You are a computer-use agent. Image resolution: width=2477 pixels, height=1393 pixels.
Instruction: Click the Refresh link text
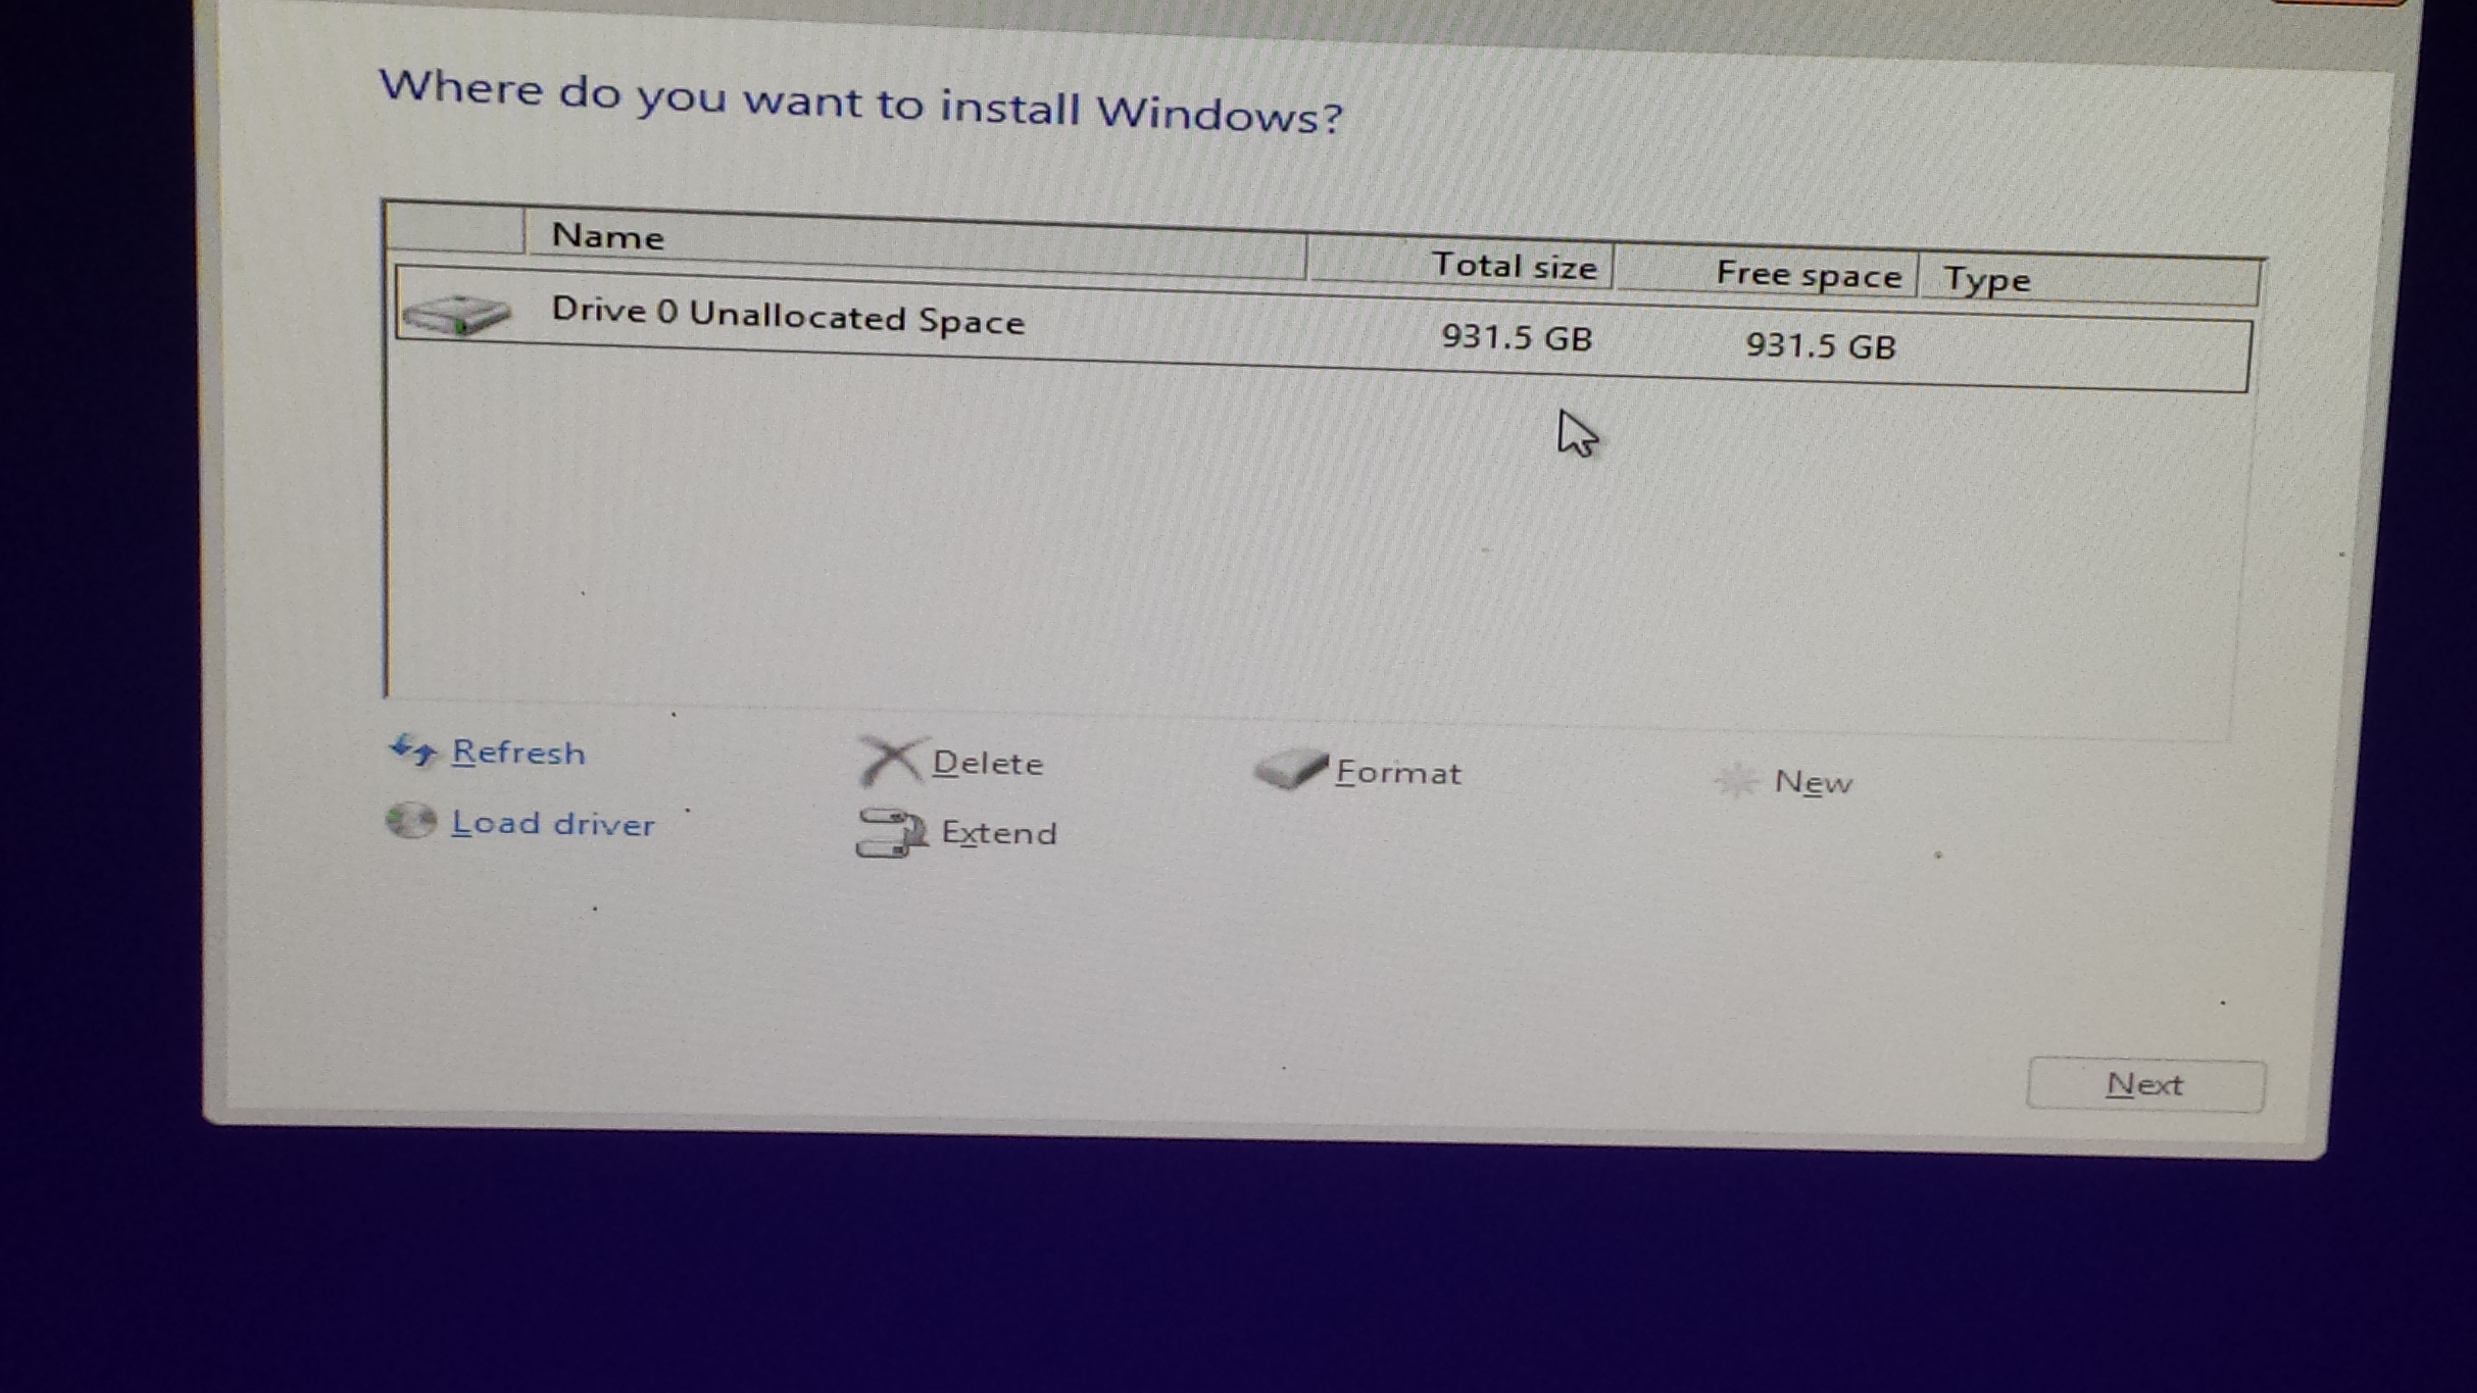[x=518, y=752]
